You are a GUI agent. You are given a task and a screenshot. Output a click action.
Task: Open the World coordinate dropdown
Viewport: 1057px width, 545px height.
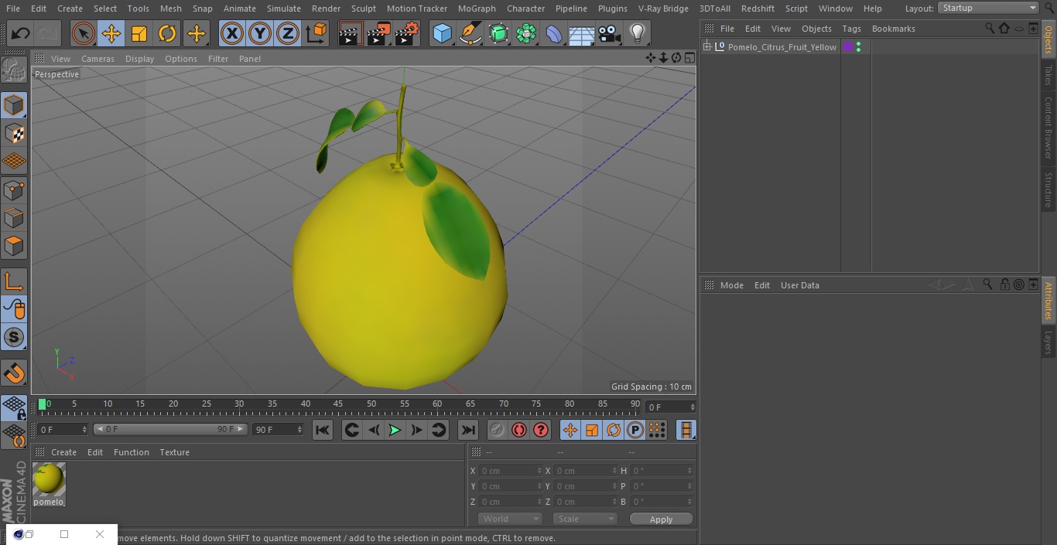click(x=509, y=519)
